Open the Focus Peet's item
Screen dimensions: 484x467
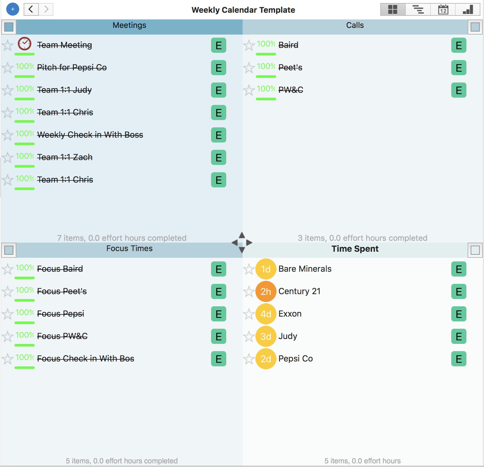pyautogui.click(x=62, y=291)
